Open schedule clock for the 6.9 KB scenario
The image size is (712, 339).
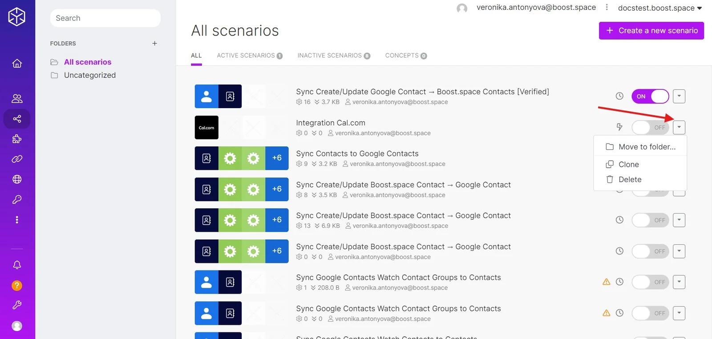619,220
